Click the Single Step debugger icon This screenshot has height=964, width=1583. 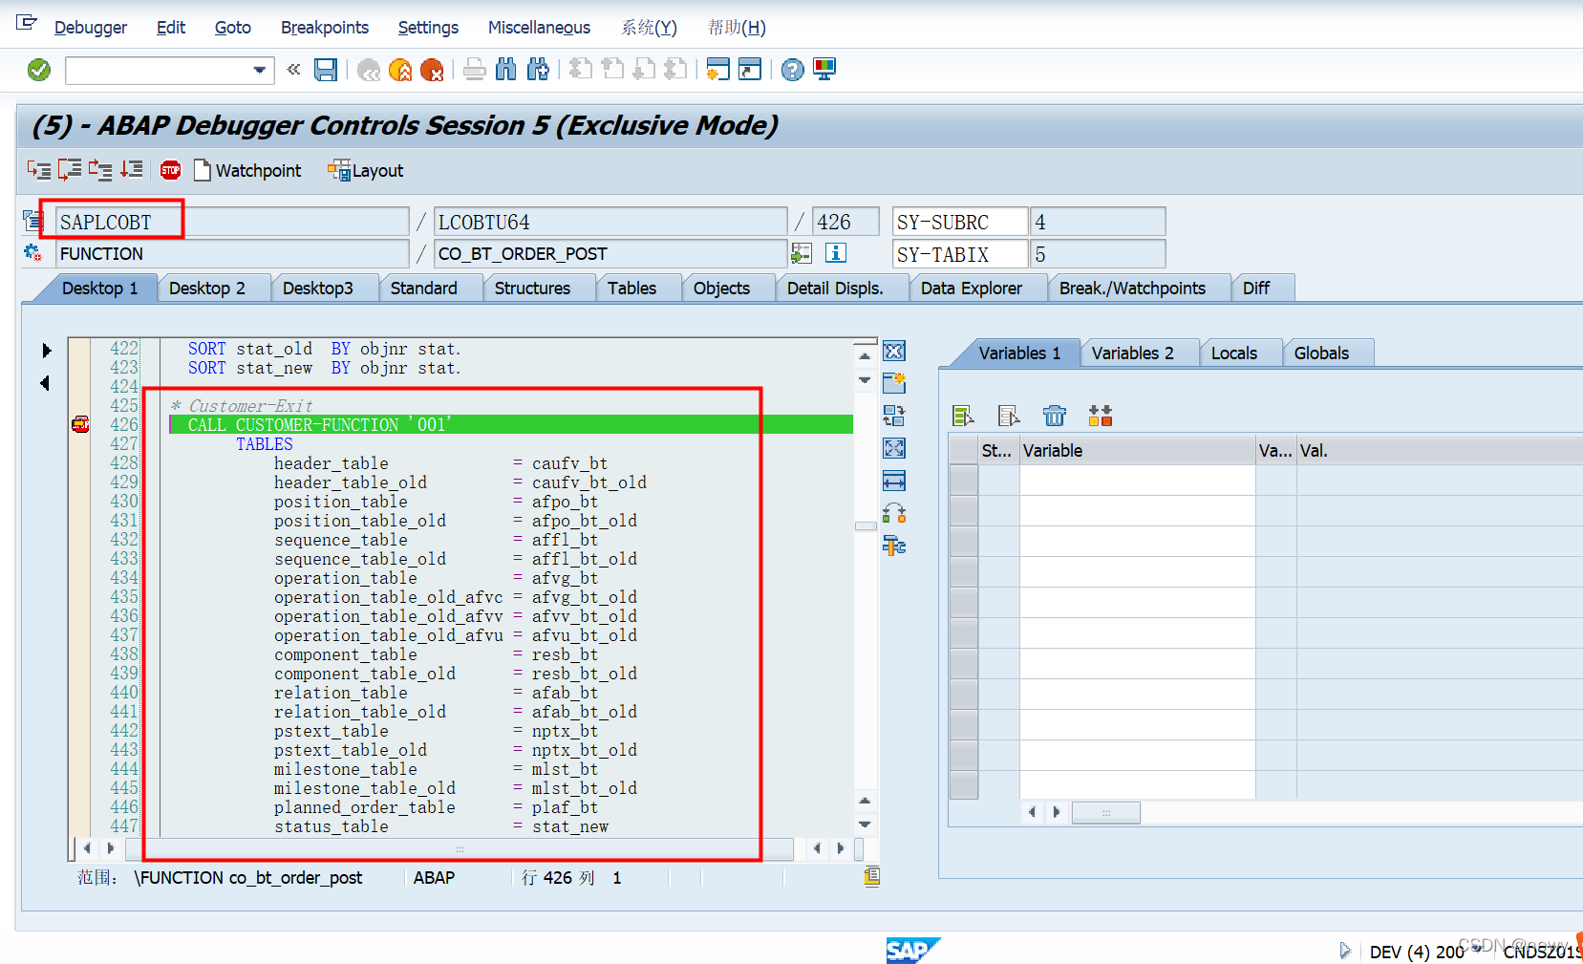pos(39,170)
